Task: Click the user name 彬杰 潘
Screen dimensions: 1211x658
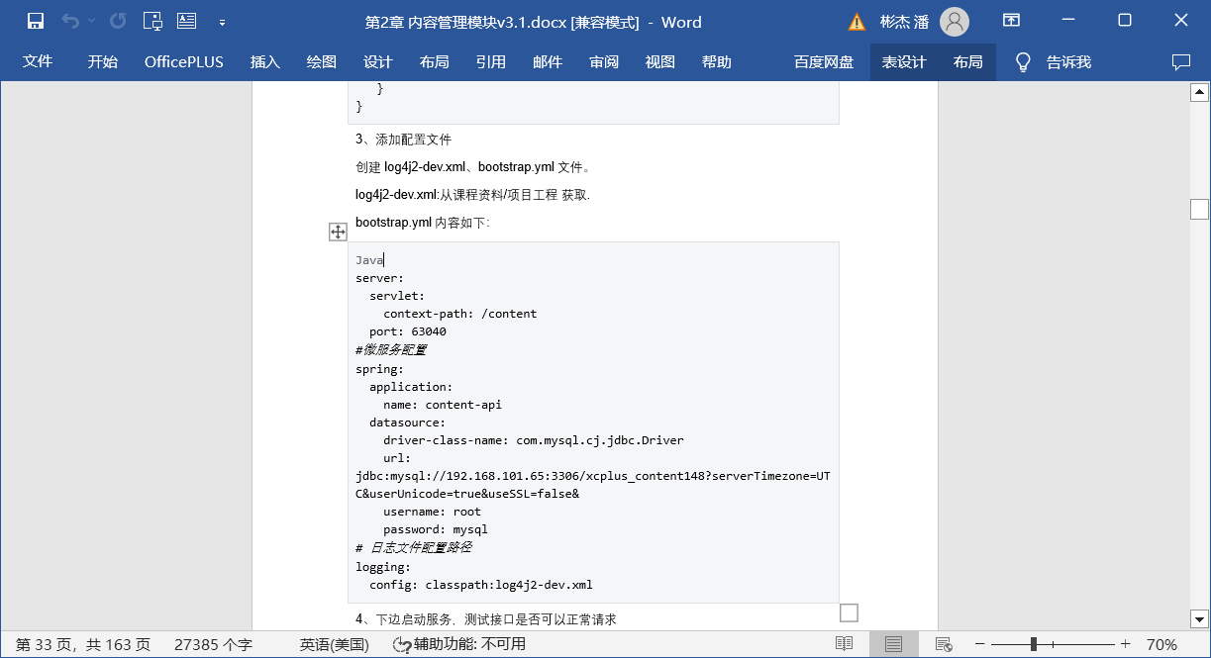Action: (905, 22)
